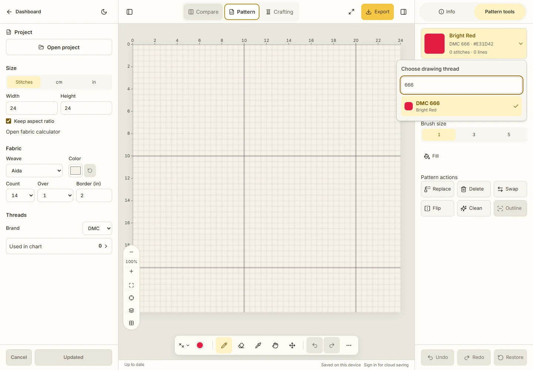Select DMC 666 Bright Red thread option

[462, 106]
